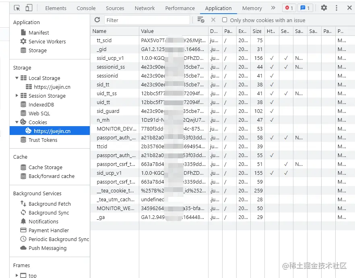Select the _ga cookie row

tap(223, 217)
